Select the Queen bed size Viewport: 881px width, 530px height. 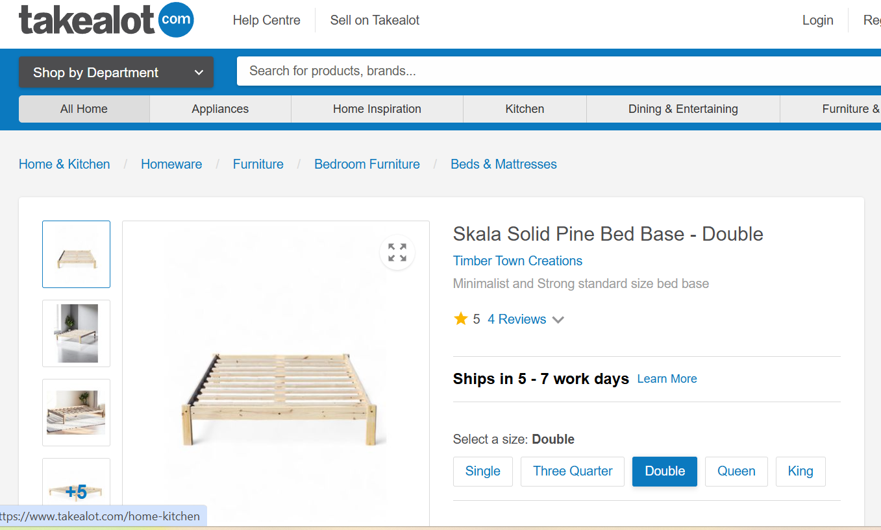(x=736, y=471)
